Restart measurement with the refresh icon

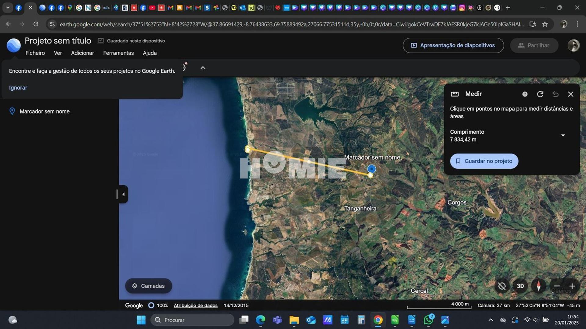point(540,94)
